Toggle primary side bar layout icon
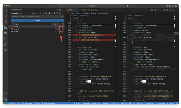The width and height of the screenshot is (181, 108). pyautogui.click(x=170, y=6)
